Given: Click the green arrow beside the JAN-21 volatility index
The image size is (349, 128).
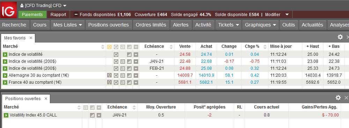Looking at the screenshot, I should 5,61.
